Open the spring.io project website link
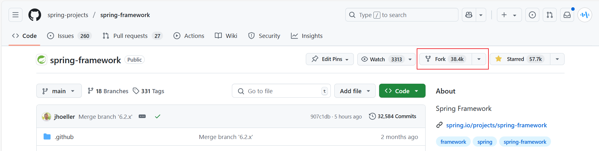This screenshot has width=599, height=151. click(496, 125)
